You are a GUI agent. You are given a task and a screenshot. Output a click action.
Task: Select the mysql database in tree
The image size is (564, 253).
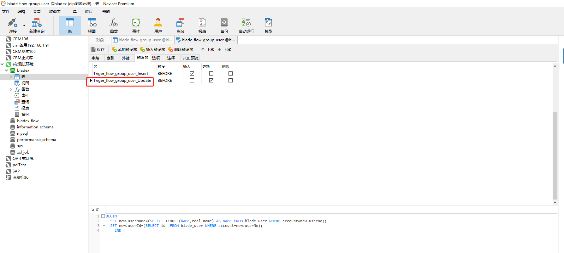22,133
